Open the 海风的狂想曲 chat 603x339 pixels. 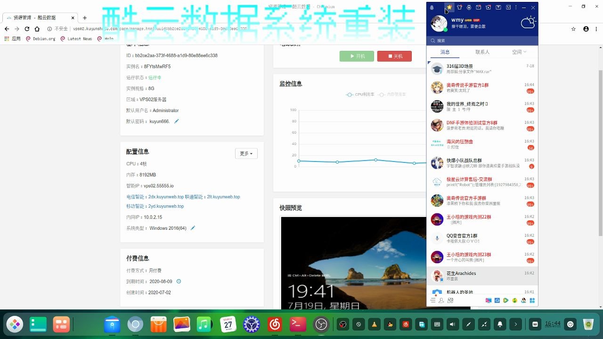(x=482, y=144)
